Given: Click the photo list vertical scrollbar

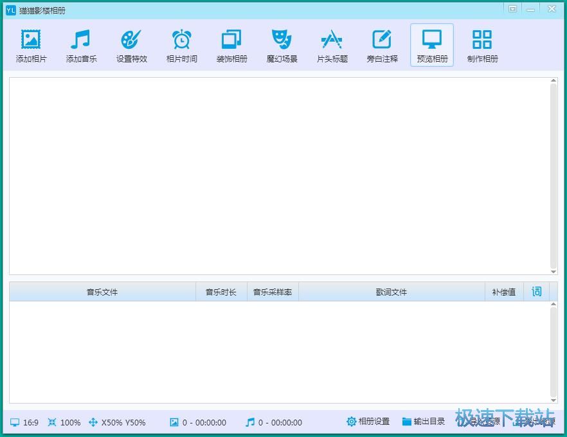Looking at the screenshot, I should [553, 175].
